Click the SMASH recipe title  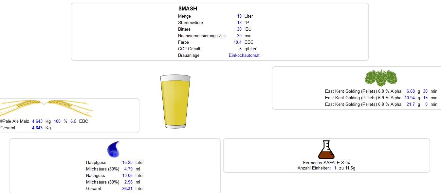pos(188,9)
